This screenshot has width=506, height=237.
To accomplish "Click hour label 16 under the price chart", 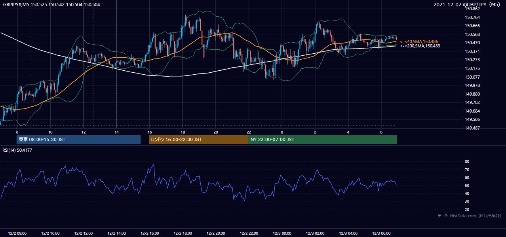I will (149, 132).
